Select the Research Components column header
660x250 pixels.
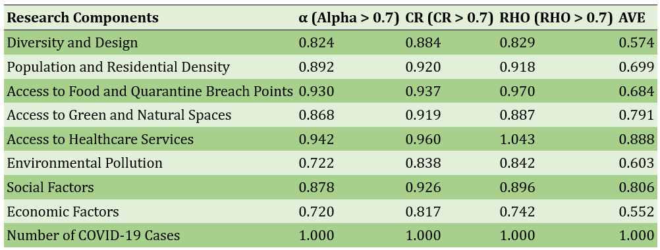click(83, 18)
